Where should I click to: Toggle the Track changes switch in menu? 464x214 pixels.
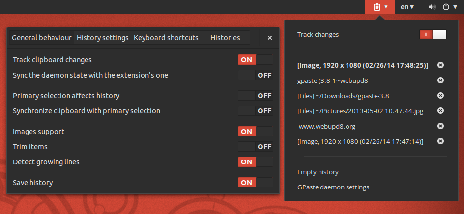[433, 34]
